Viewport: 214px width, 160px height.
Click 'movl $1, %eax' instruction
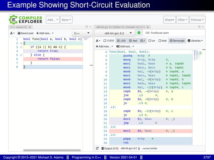tap(138, 119)
